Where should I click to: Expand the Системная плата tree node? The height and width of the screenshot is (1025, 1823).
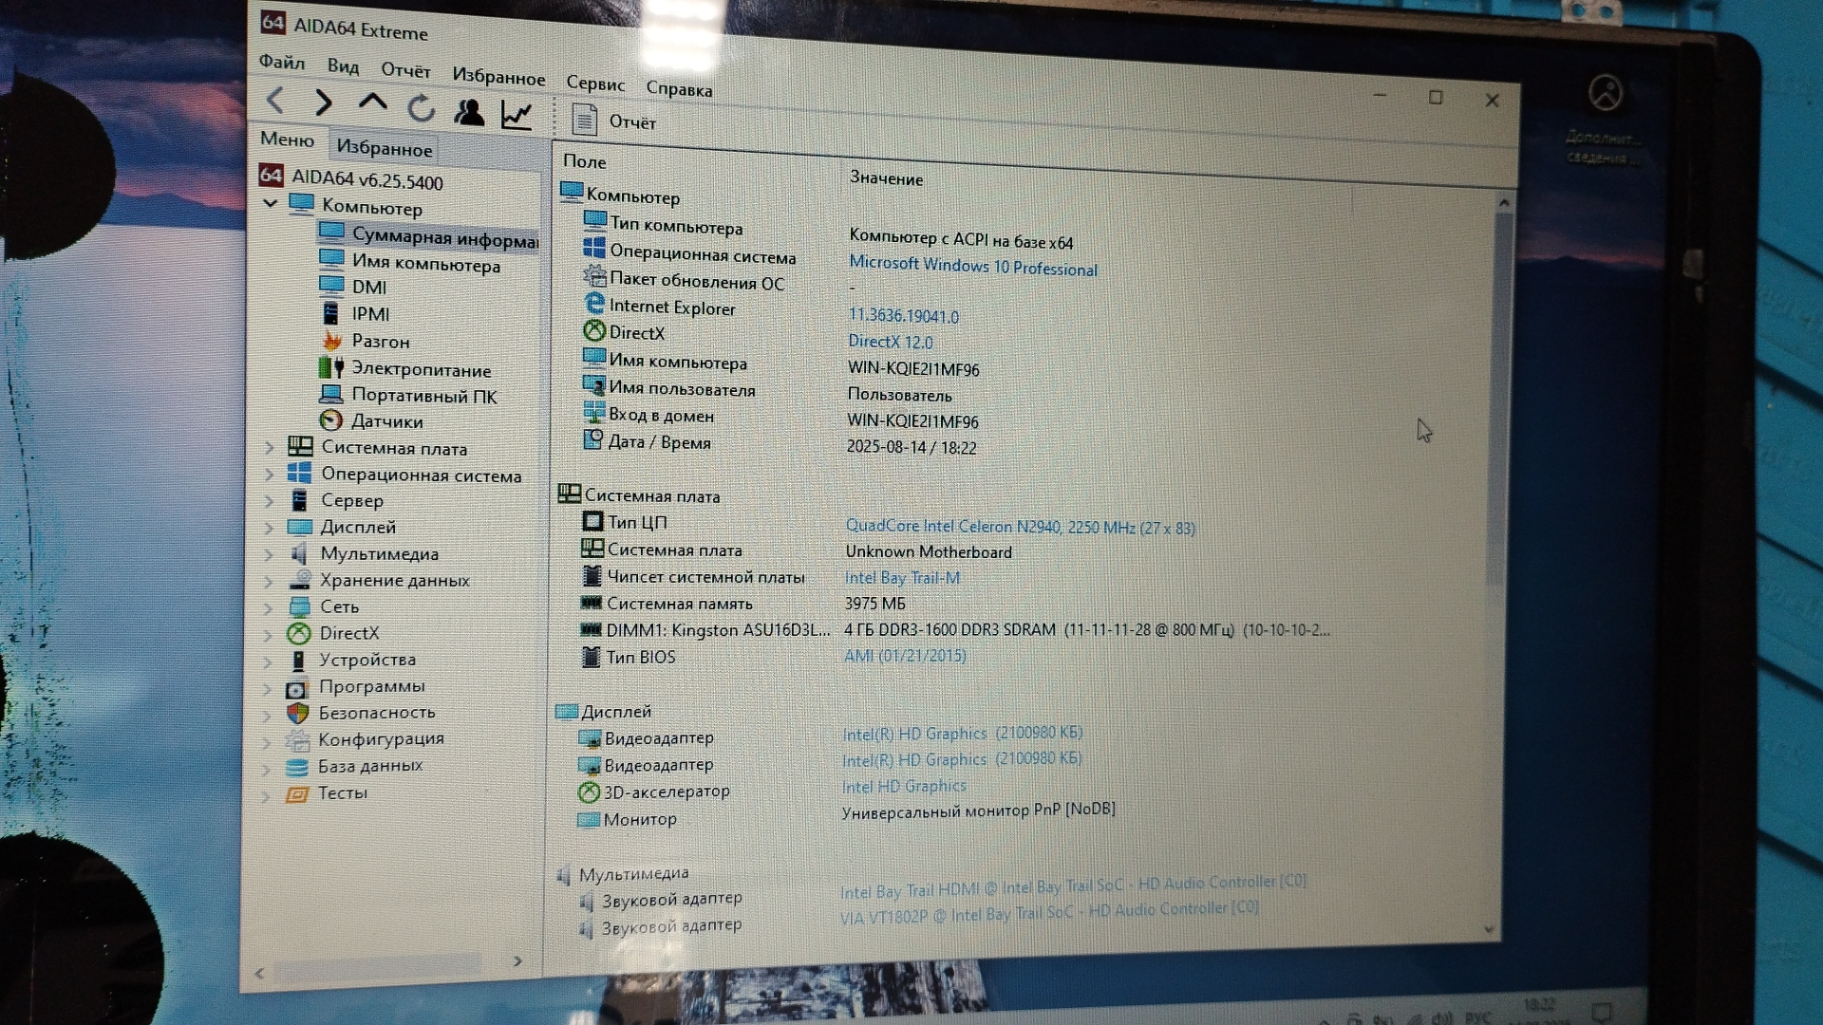click(270, 447)
